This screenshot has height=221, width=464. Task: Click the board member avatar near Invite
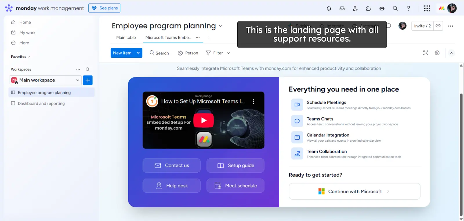pos(402,26)
